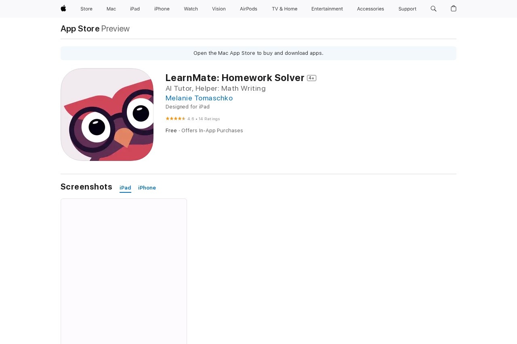Open the shopping bag icon
The image size is (517, 344).
click(x=454, y=8)
